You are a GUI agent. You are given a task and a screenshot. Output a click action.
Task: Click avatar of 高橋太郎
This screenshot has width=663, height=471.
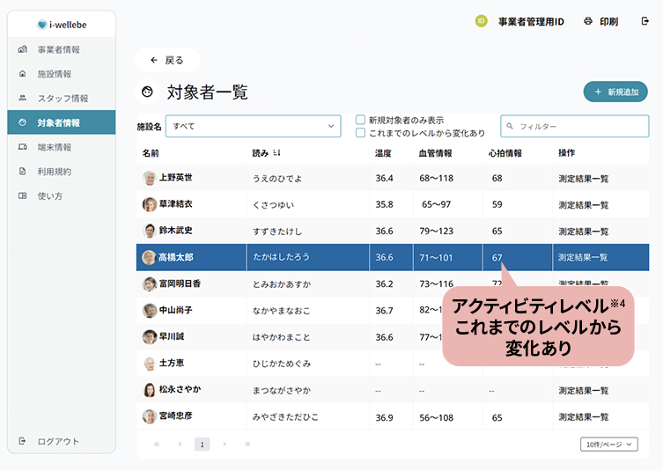[149, 257]
